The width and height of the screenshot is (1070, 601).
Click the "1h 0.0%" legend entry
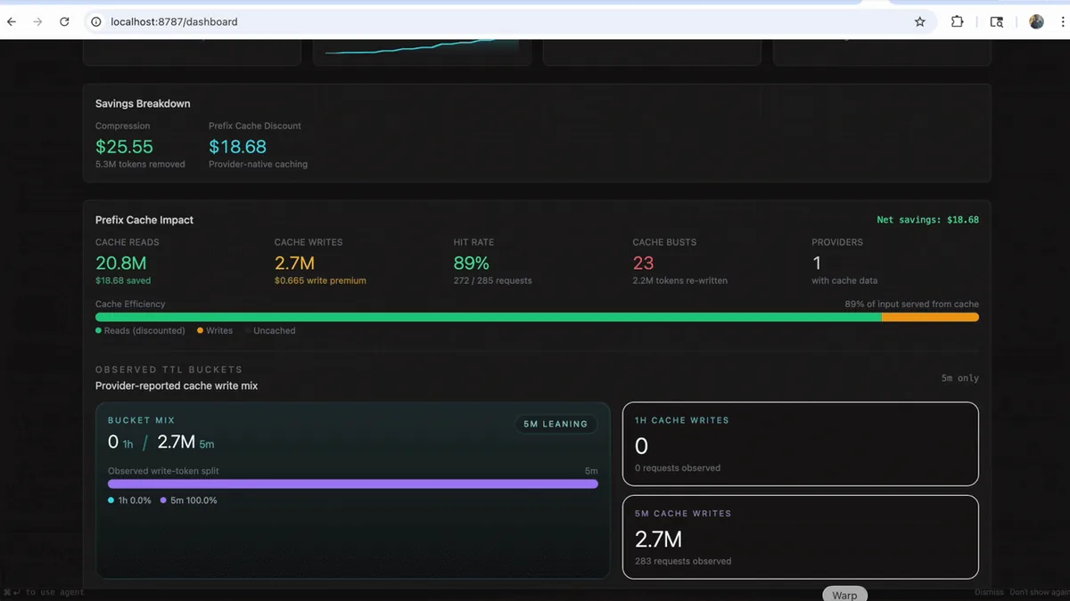pyautogui.click(x=129, y=500)
